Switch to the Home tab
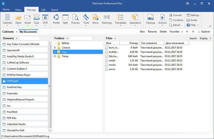The image size is (214, 139). (x=6, y=9)
